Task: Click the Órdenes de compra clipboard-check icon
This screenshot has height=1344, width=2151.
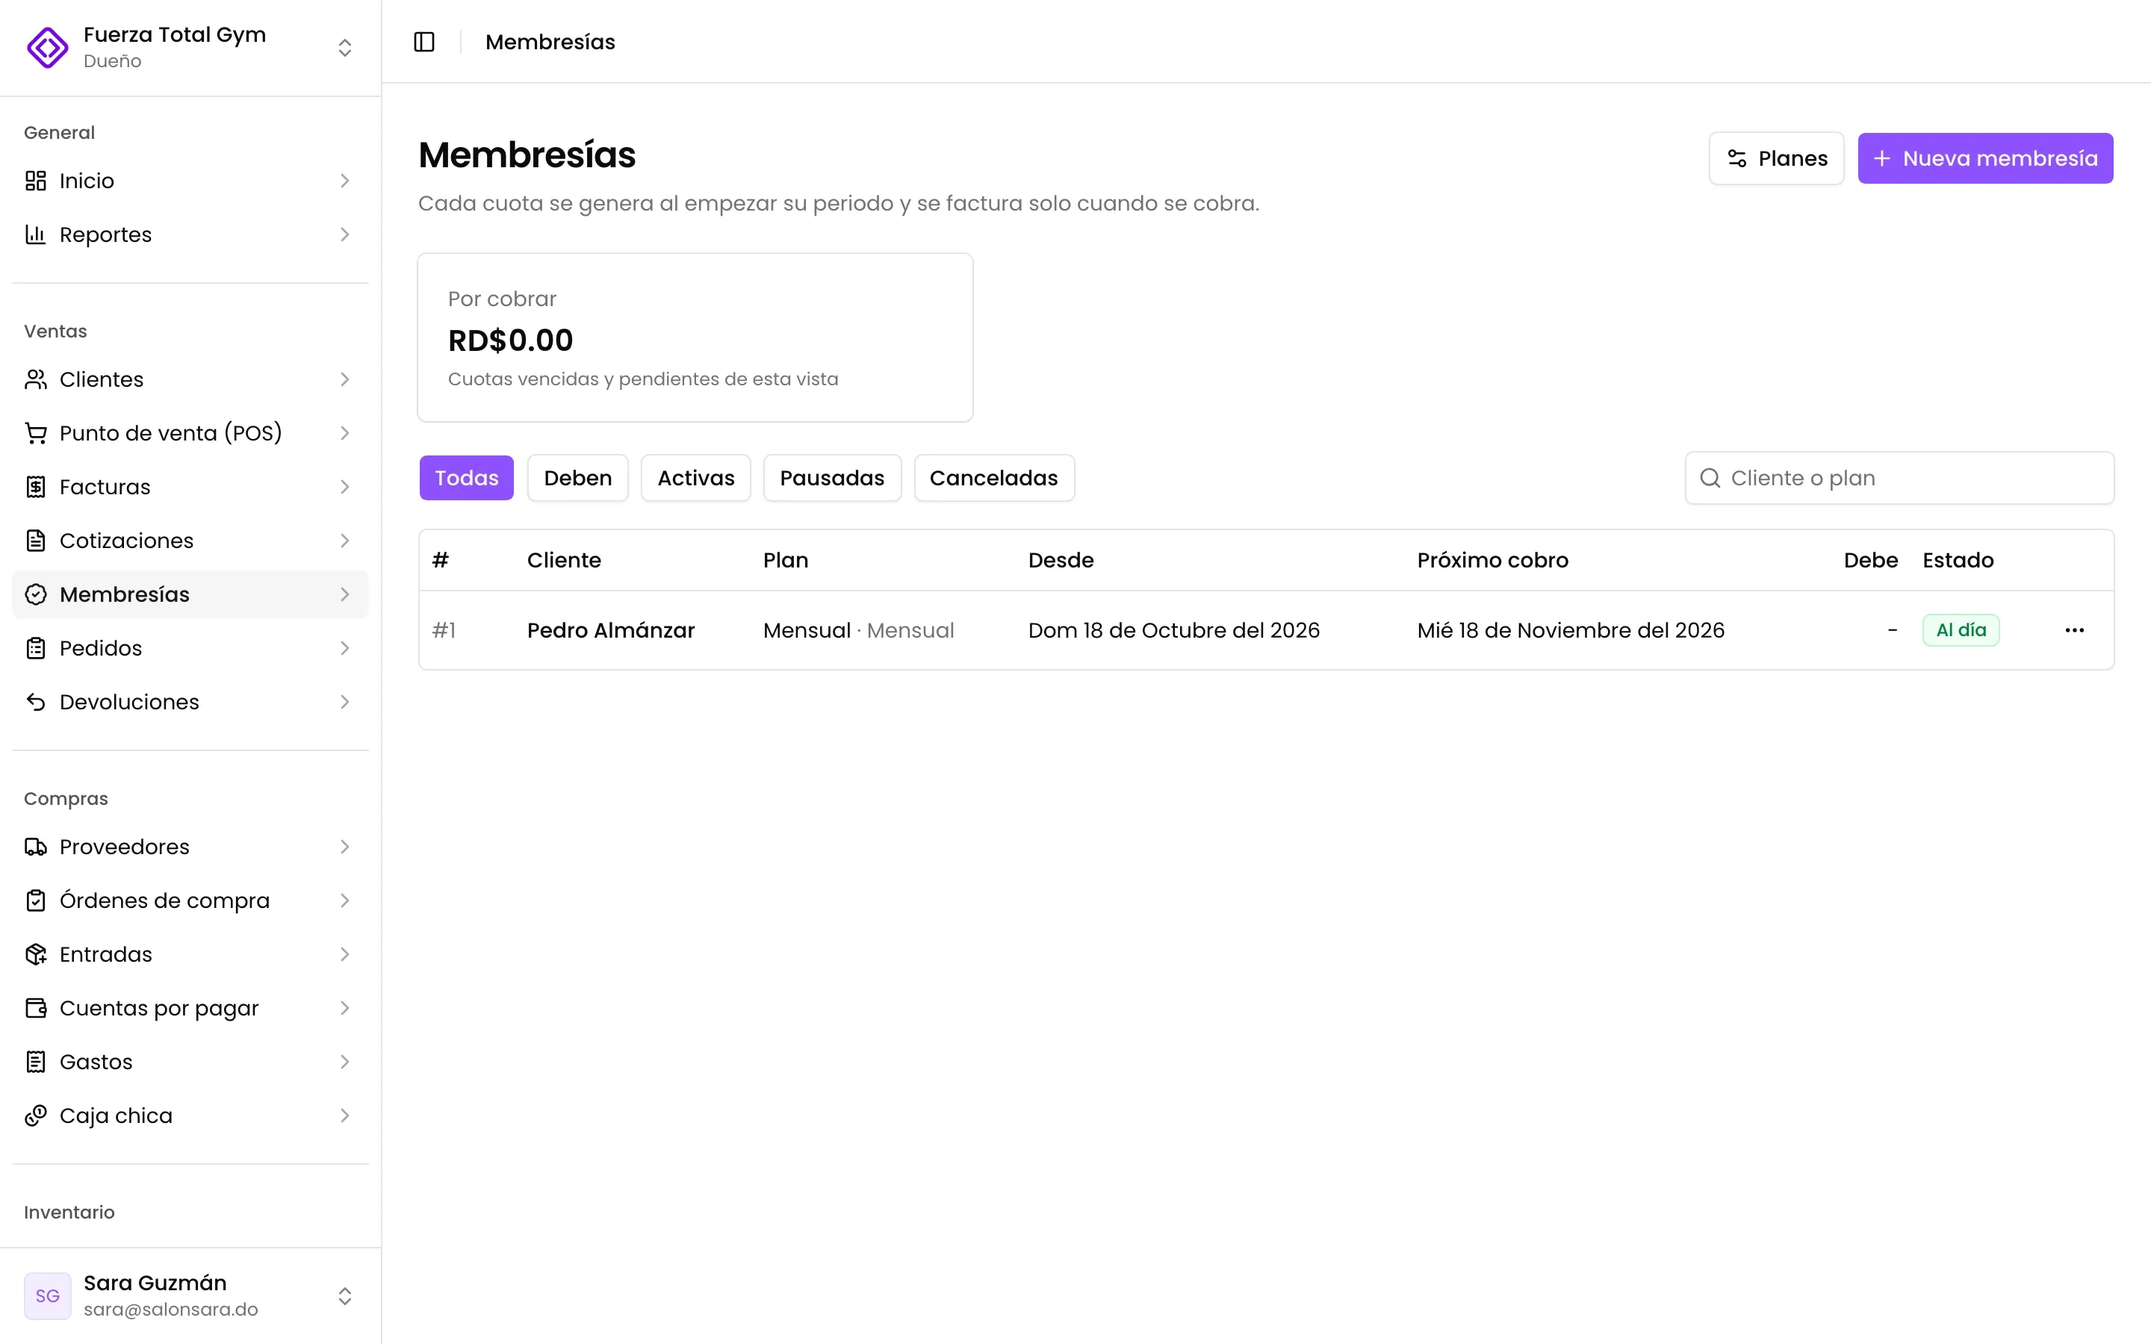Action: (x=36, y=900)
